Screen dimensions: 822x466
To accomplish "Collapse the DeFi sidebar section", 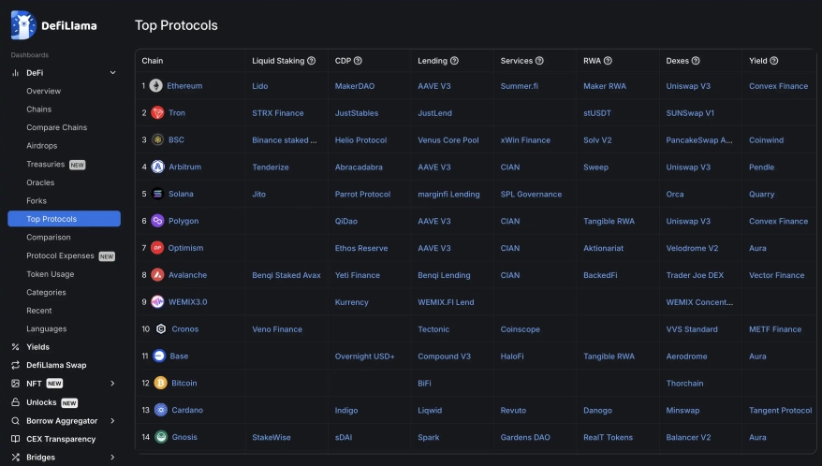I will pos(112,72).
